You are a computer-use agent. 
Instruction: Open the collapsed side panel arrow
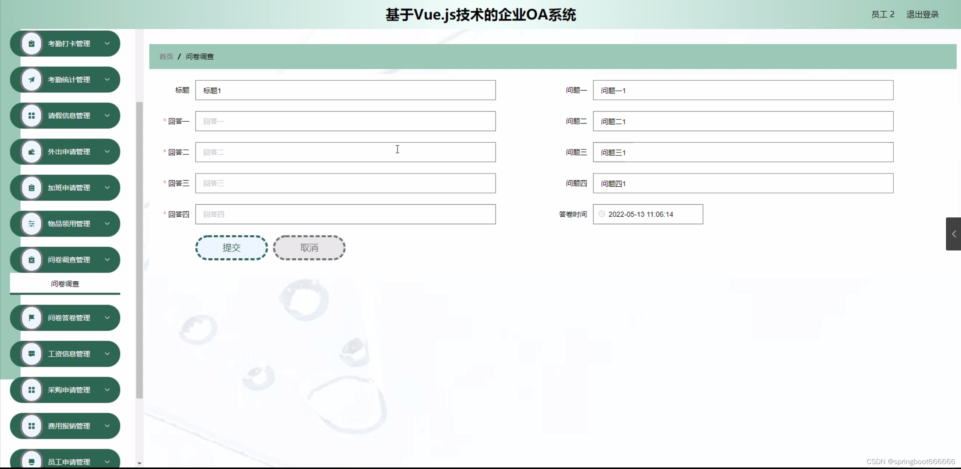pos(953,234)
